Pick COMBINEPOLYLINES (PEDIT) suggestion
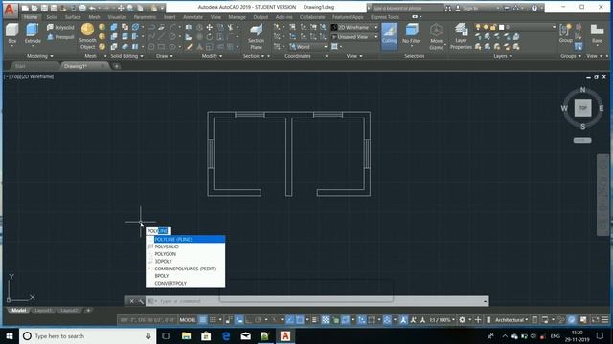Viewport: 613px width, 344px height. 185,269
